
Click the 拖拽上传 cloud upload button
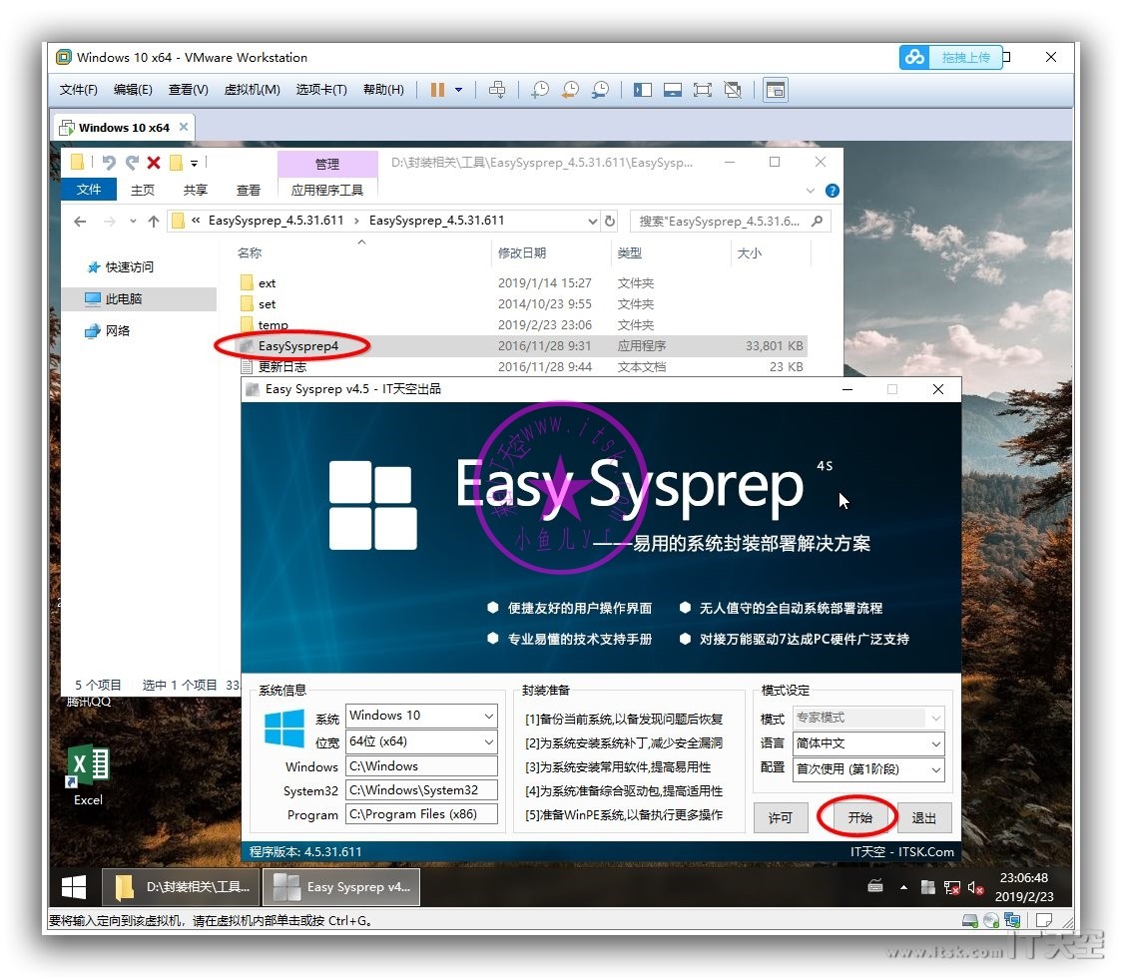[x=950, y=57]
